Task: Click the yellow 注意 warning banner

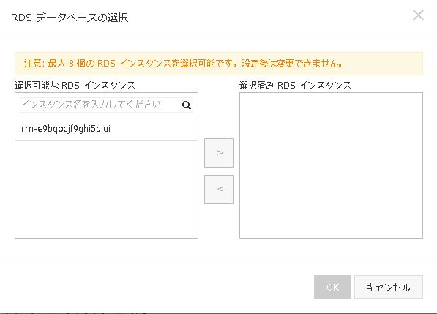Action: tap(219, 64)
